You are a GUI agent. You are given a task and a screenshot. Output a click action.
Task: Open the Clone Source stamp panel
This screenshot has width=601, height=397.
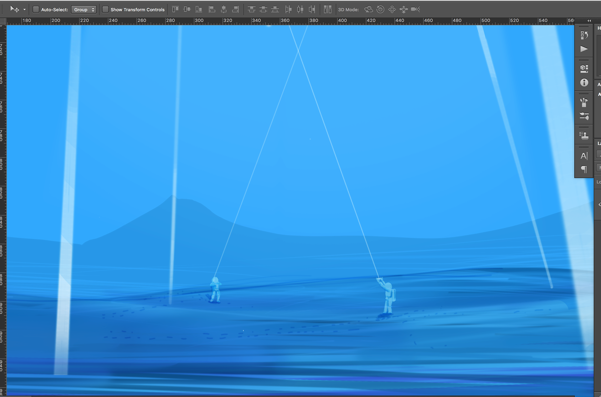584,135
